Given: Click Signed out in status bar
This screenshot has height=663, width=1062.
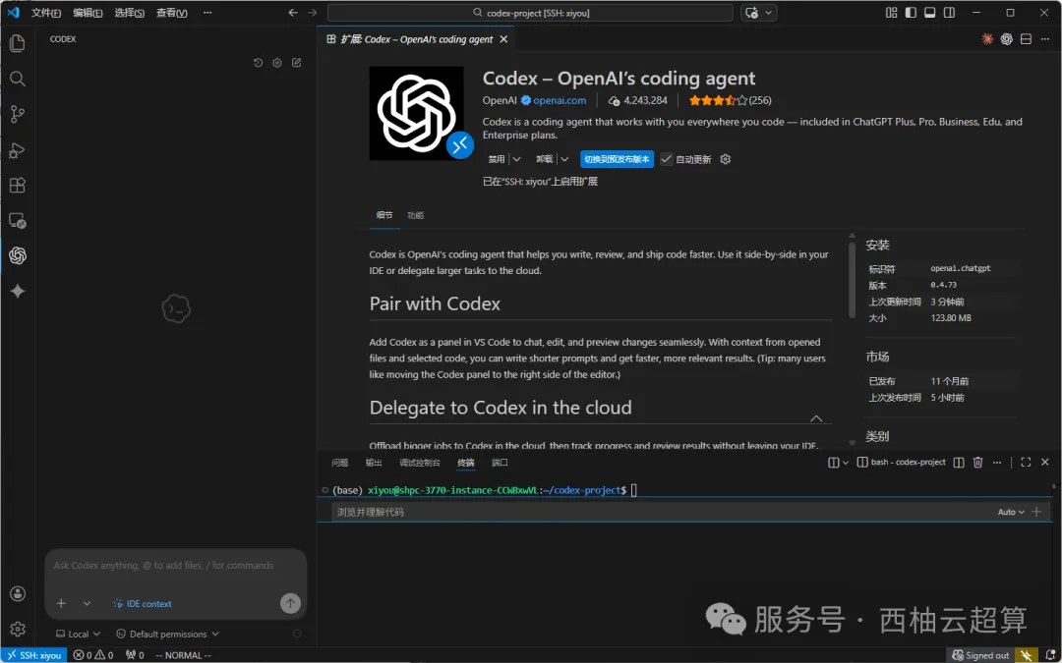Looking at the screenshot, I should (x=980, y=655).
